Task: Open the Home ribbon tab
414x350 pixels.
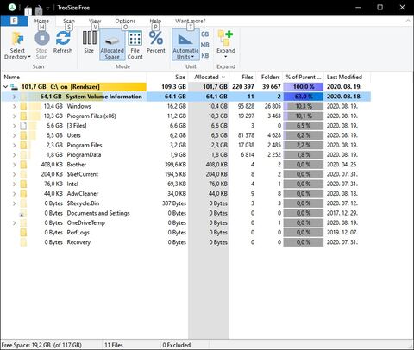Action: click(41, 21)
